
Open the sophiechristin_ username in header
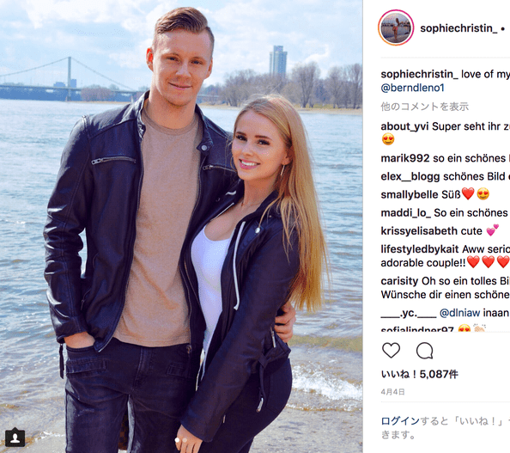tap(458, 28)
